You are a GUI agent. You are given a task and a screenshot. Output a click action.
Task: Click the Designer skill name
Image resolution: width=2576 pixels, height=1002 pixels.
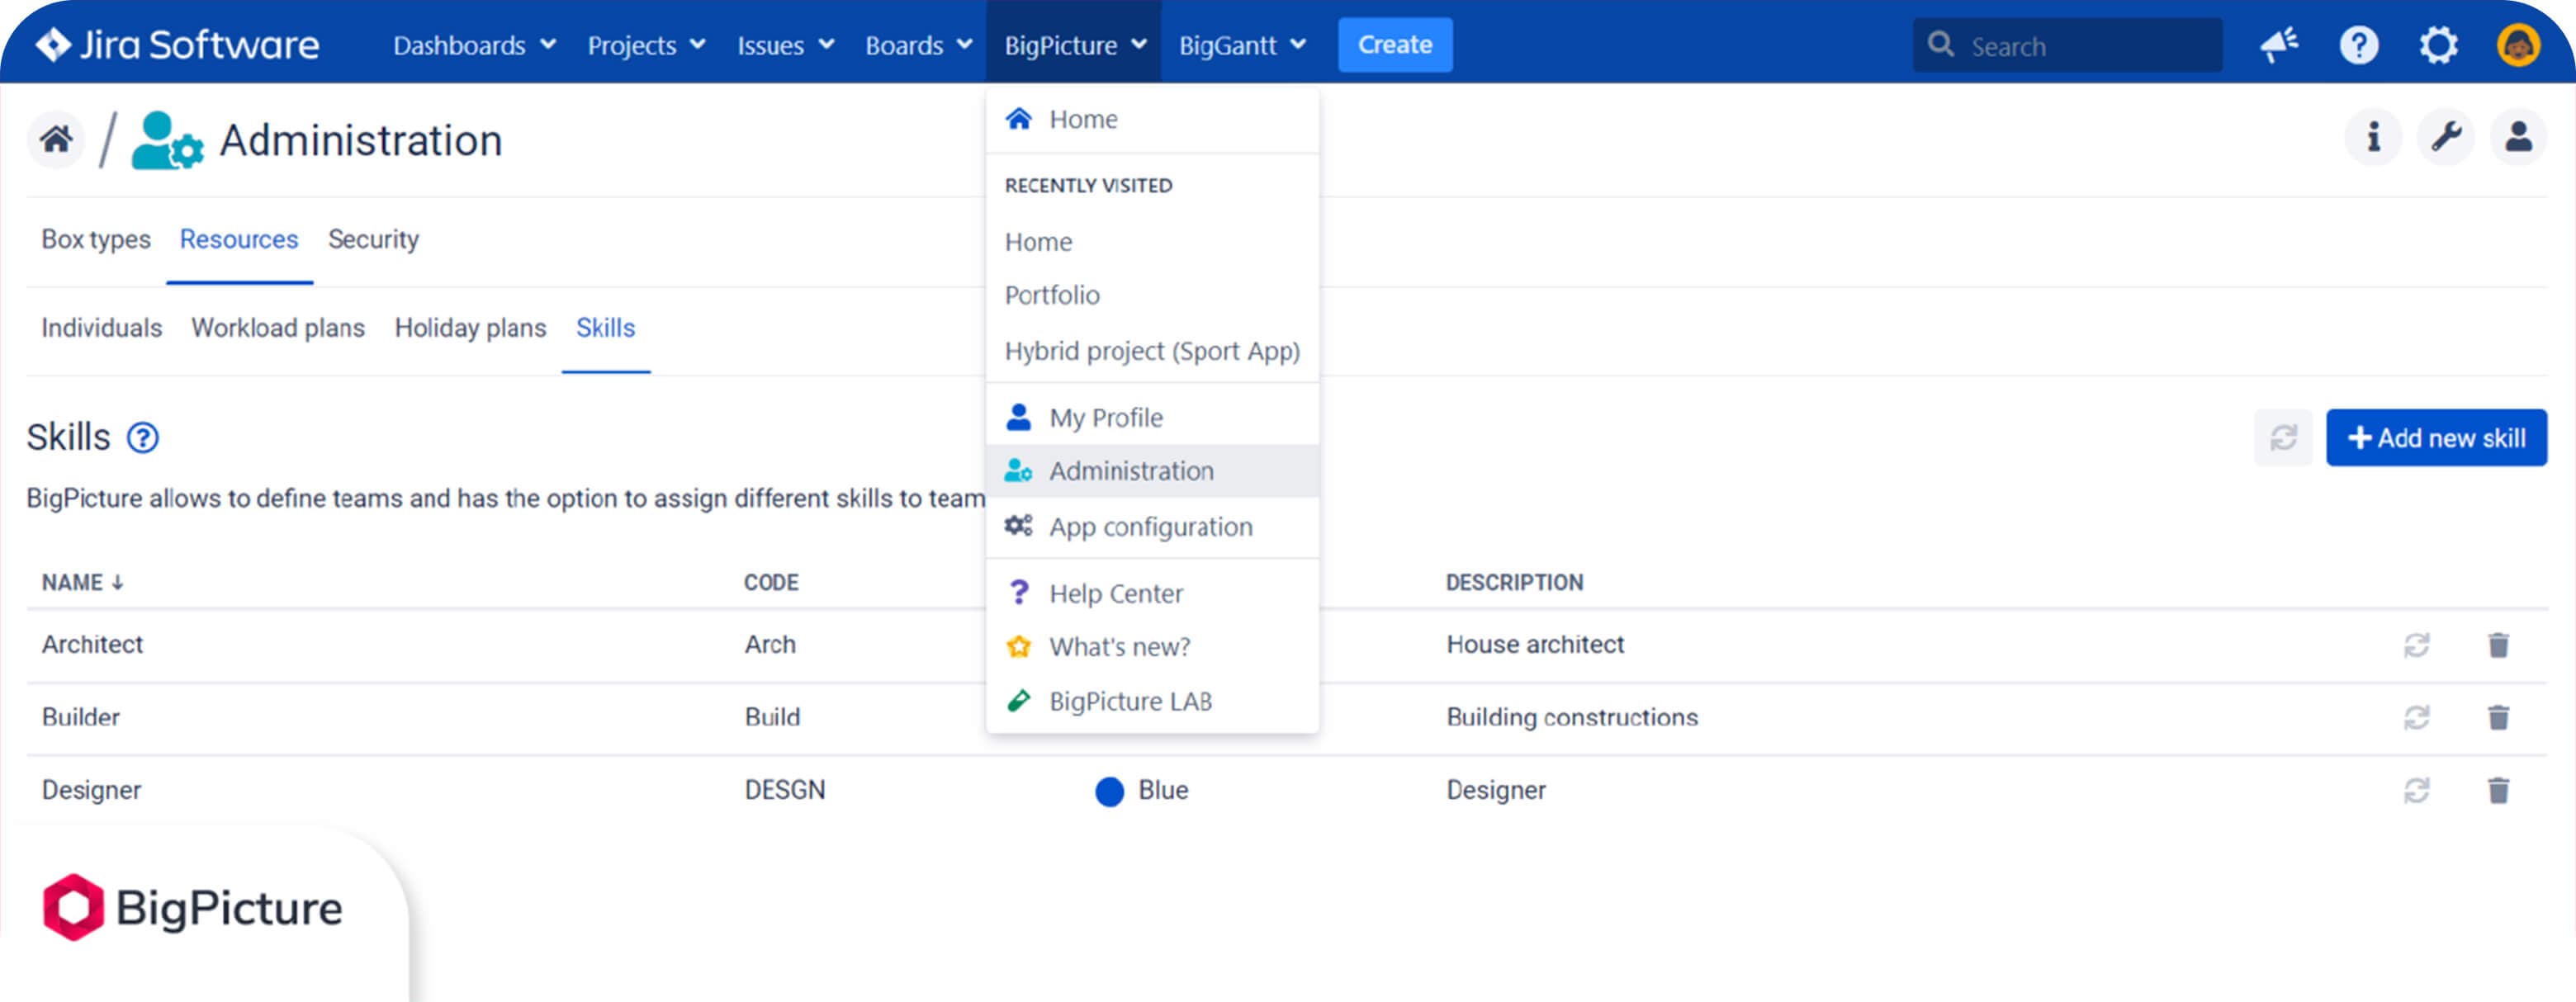91,790
